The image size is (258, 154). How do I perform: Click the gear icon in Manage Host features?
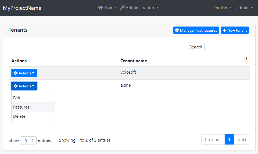(x=177, y=30)
